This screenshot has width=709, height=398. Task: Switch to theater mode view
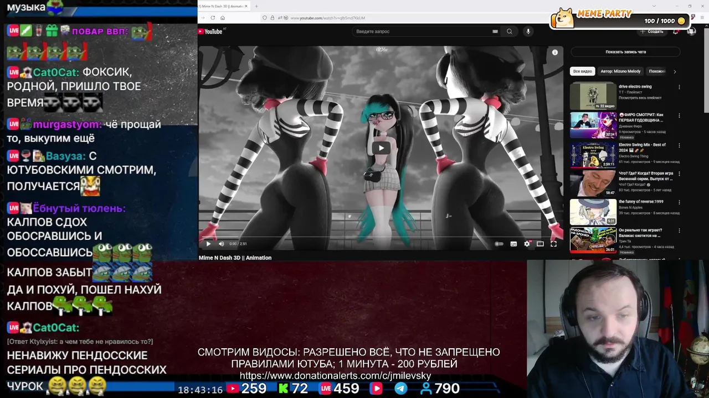540,244
